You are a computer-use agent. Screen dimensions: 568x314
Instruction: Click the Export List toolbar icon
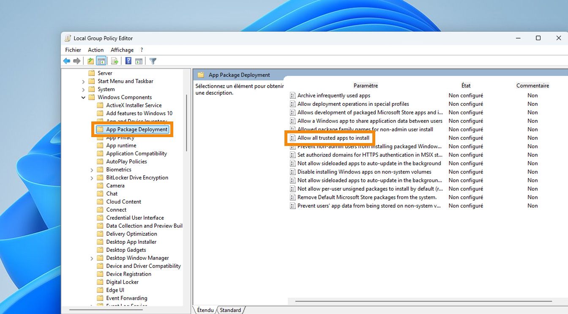115,61
